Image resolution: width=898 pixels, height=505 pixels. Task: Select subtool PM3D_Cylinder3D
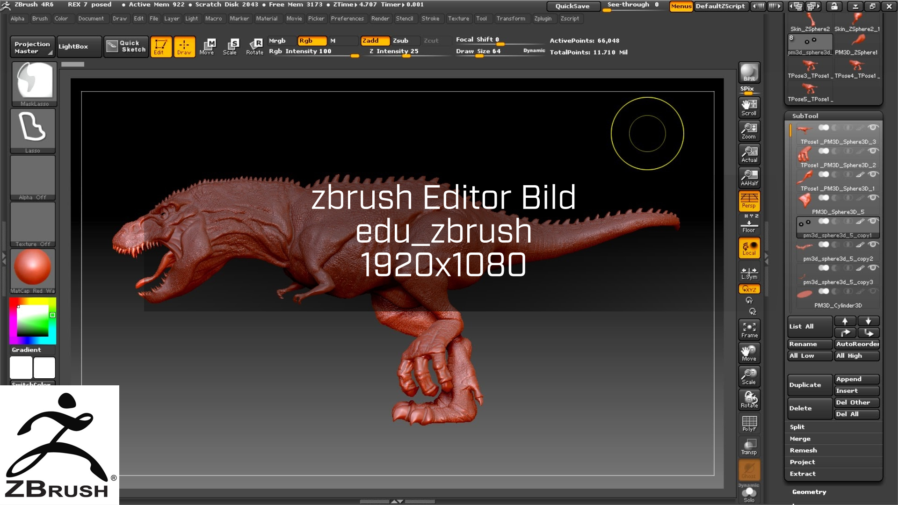pyautogui.click(x=837, y=298)
